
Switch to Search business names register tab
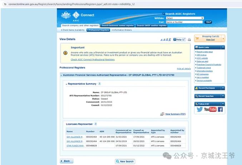coord(117,26)
